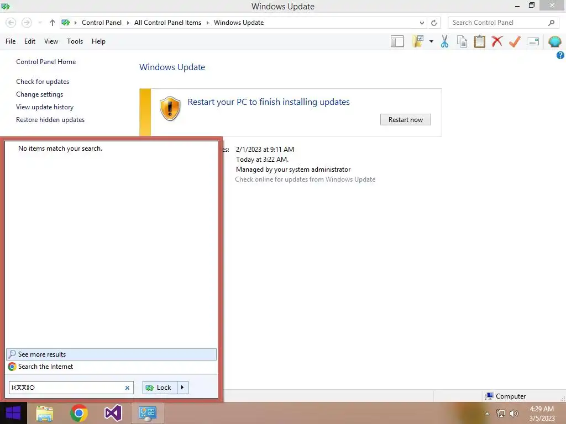Image resolution: width=566 pixels, height=424 pixels.
Task: Select Windows Update breadcrumb
Action: [x=239, y=22]
